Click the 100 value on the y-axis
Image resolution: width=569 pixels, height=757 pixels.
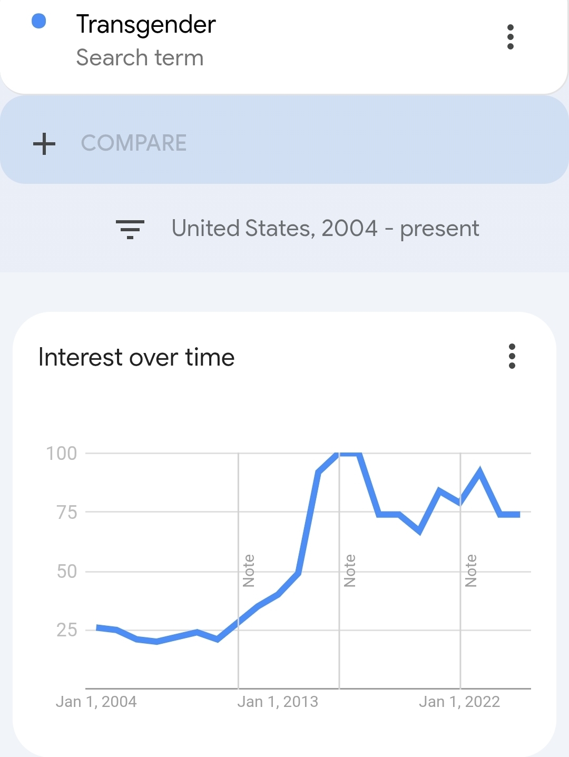tap(62, 453)
